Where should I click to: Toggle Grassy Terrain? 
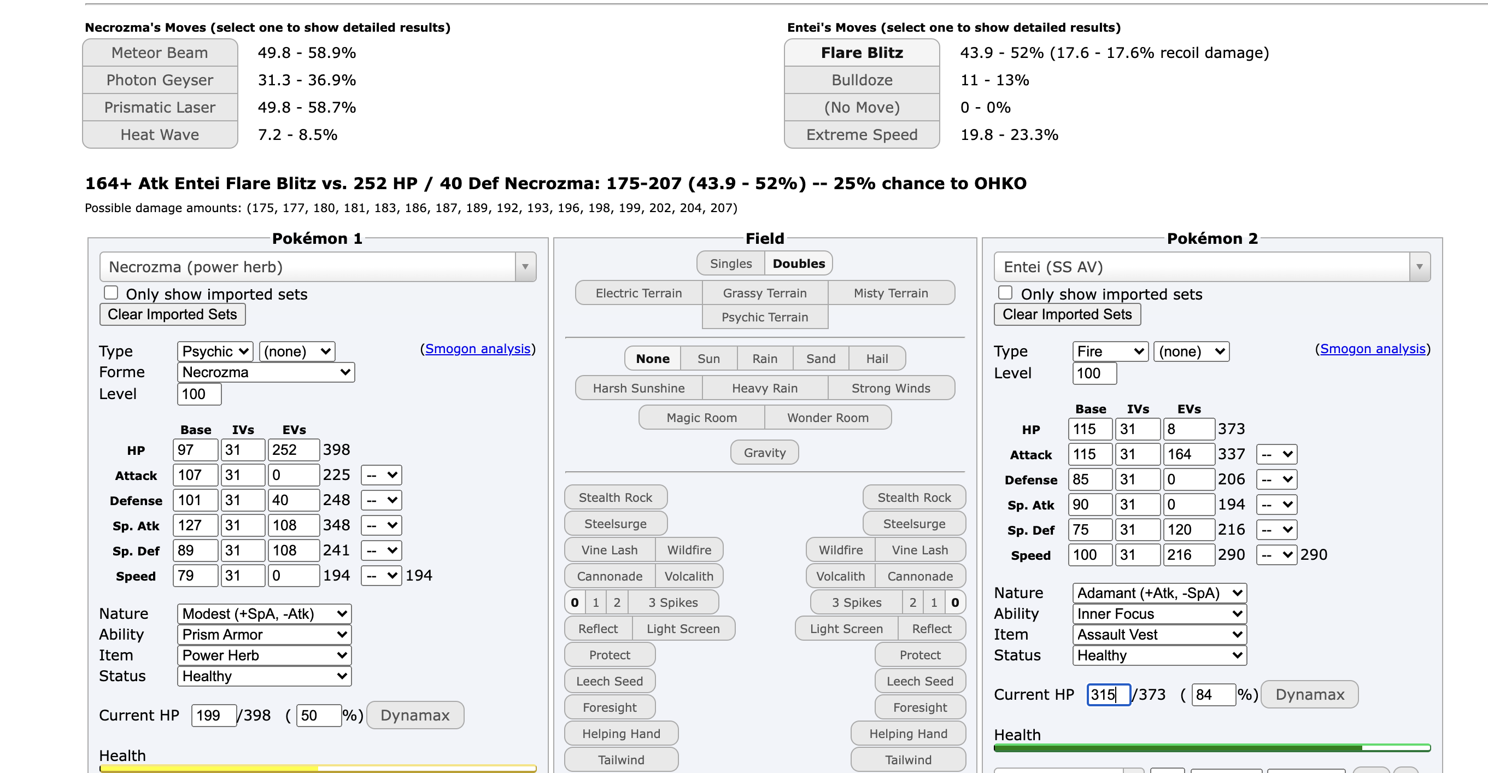pos(764,293)
